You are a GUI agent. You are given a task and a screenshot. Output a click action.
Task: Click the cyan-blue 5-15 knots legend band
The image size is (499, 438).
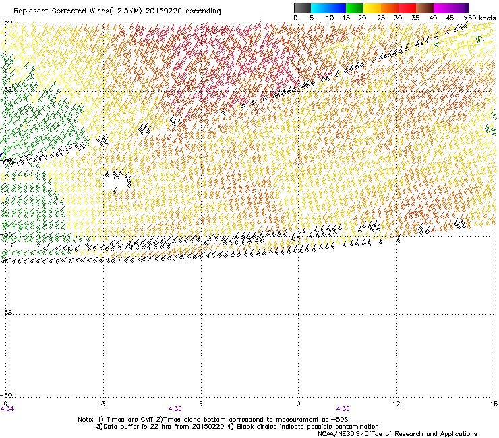pyautogui.click(x=328, y=8)
